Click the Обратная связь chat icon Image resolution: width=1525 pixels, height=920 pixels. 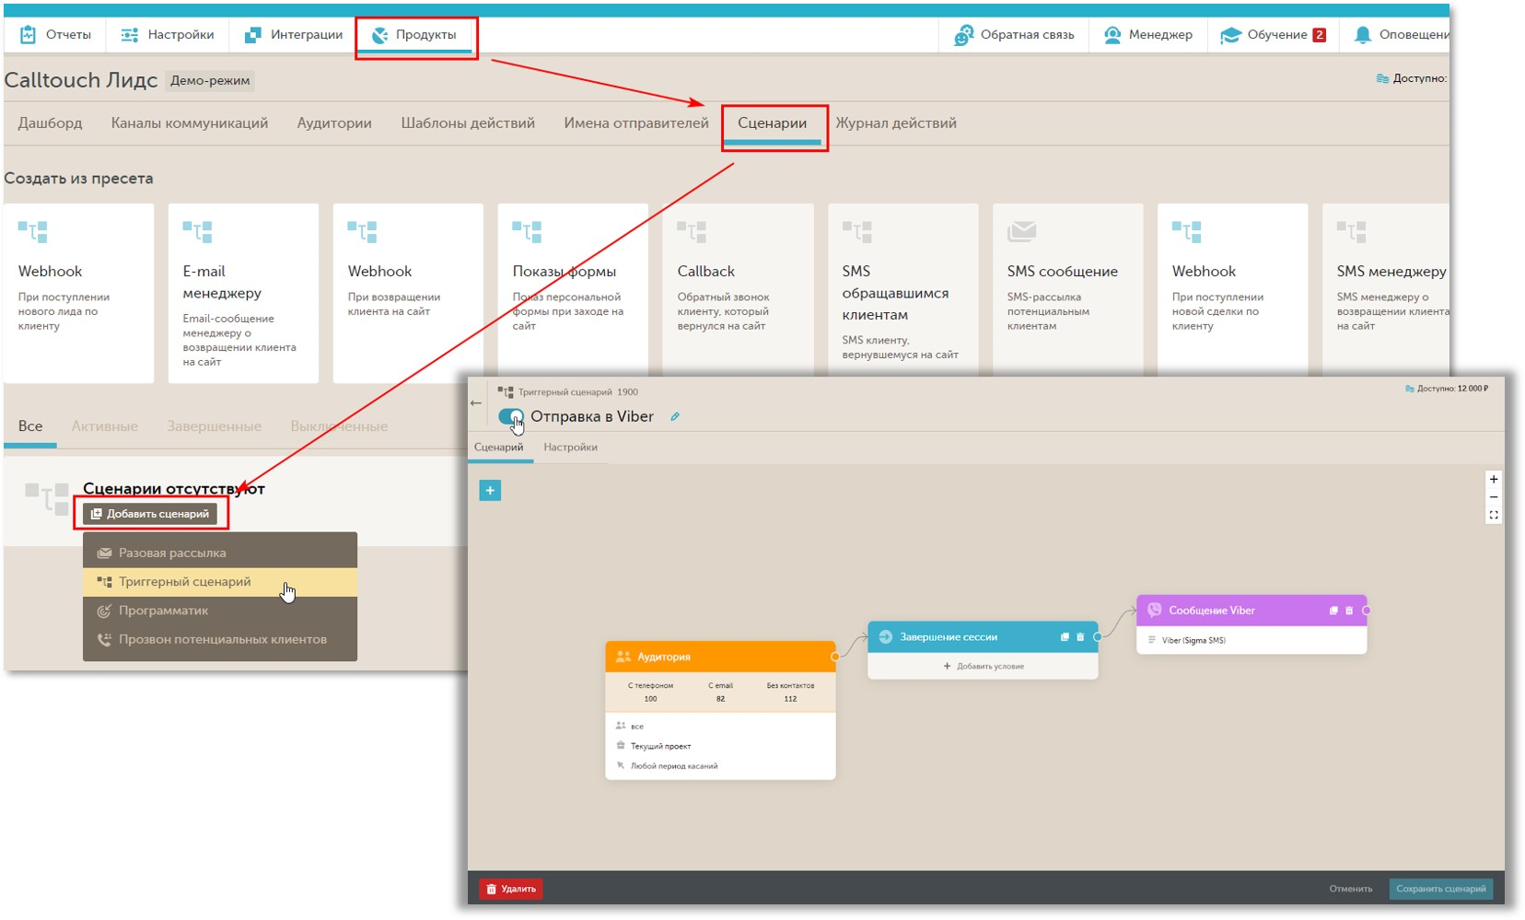(963, 35)
